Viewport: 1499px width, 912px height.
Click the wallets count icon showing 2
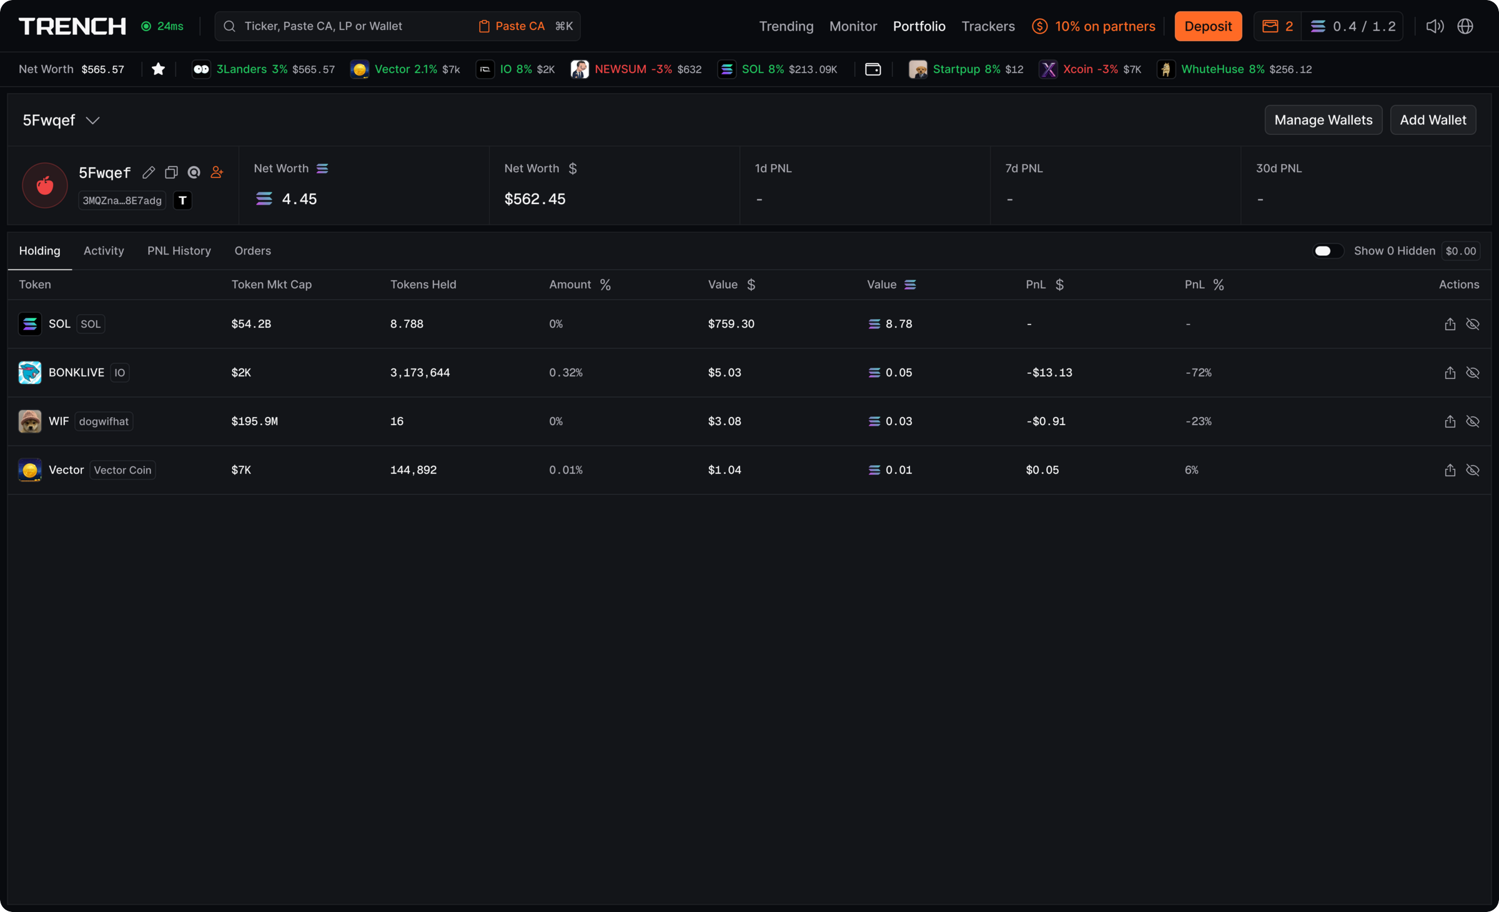(1277, 26)
